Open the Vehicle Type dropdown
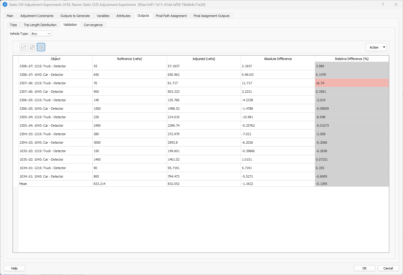This screenshot has width=403, height=275. coord(41,34)
